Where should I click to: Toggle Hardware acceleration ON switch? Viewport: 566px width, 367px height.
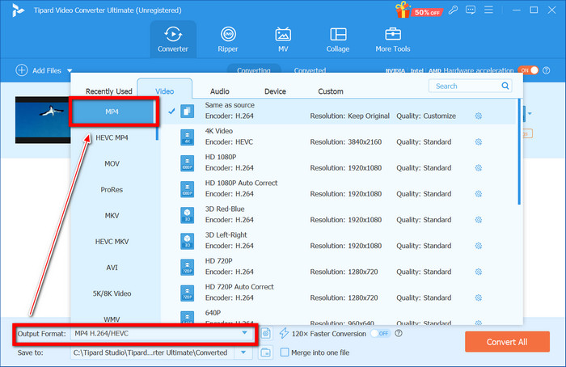(528, 70)
